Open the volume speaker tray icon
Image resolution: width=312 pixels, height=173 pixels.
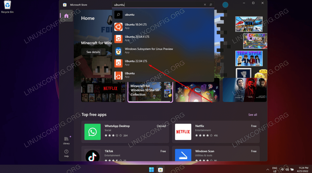pyautogui.click(x=287, y=170)
